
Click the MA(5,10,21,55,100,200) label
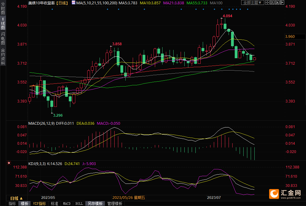point(97,3)
